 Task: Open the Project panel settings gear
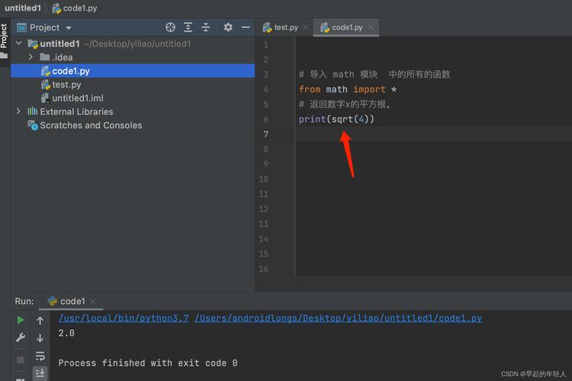(228, 27)
